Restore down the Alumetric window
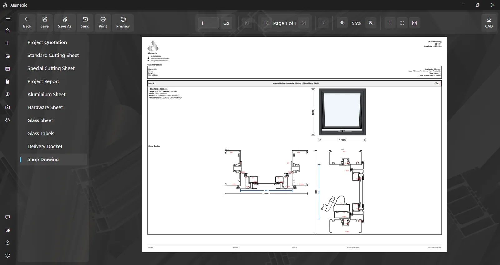Screen dimensions: 500x265 (x=477, y=5)
